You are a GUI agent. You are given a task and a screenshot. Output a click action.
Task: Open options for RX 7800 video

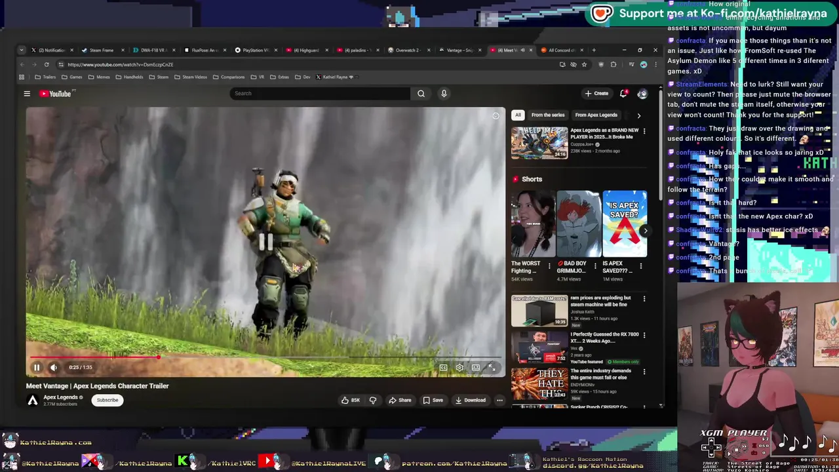[644, 336]
